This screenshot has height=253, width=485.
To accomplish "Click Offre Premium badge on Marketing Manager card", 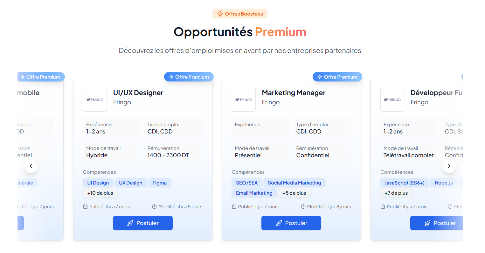I will [x=337, y=77].
